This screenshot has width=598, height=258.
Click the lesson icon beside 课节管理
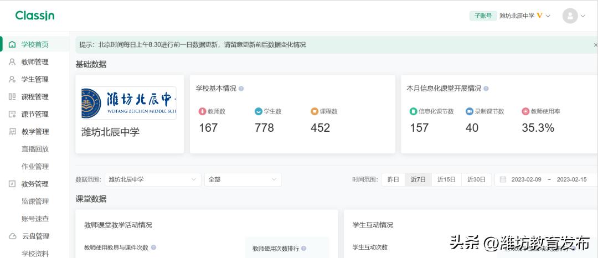point(12,114)
